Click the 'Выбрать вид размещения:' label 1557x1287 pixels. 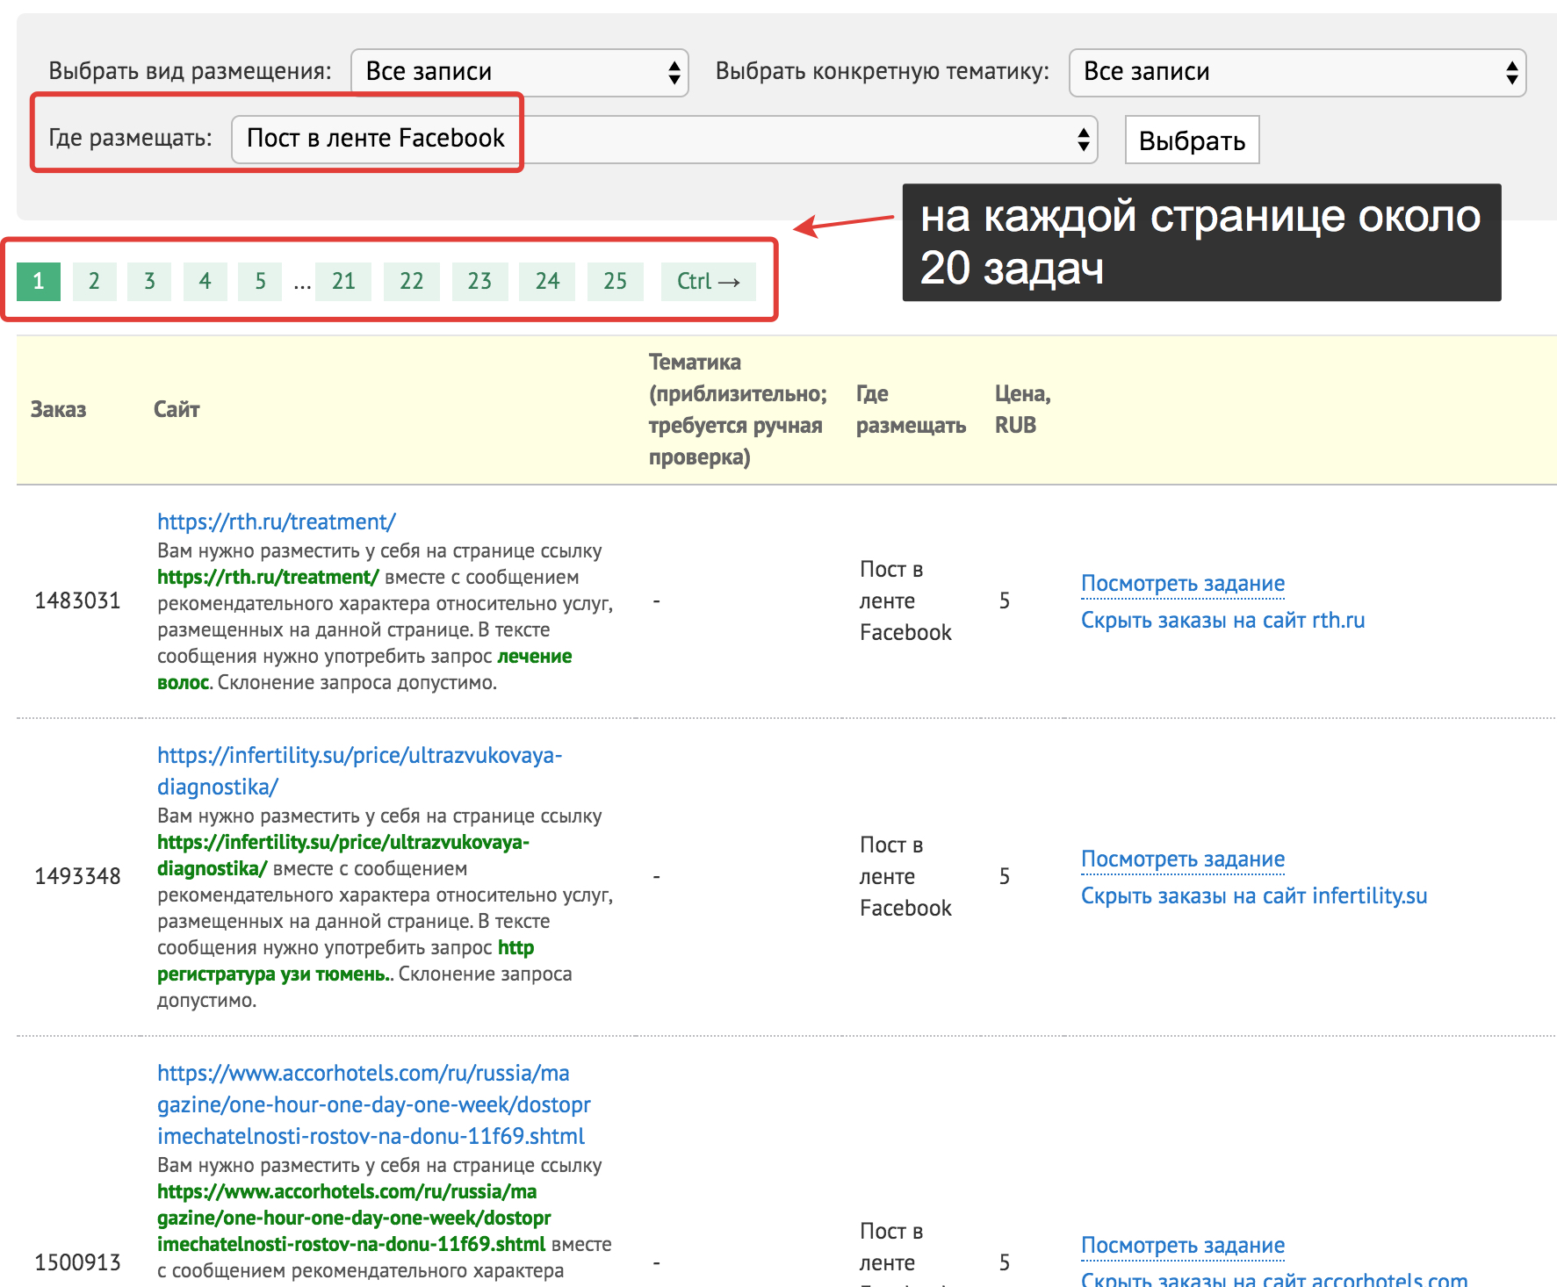(190, 71)
